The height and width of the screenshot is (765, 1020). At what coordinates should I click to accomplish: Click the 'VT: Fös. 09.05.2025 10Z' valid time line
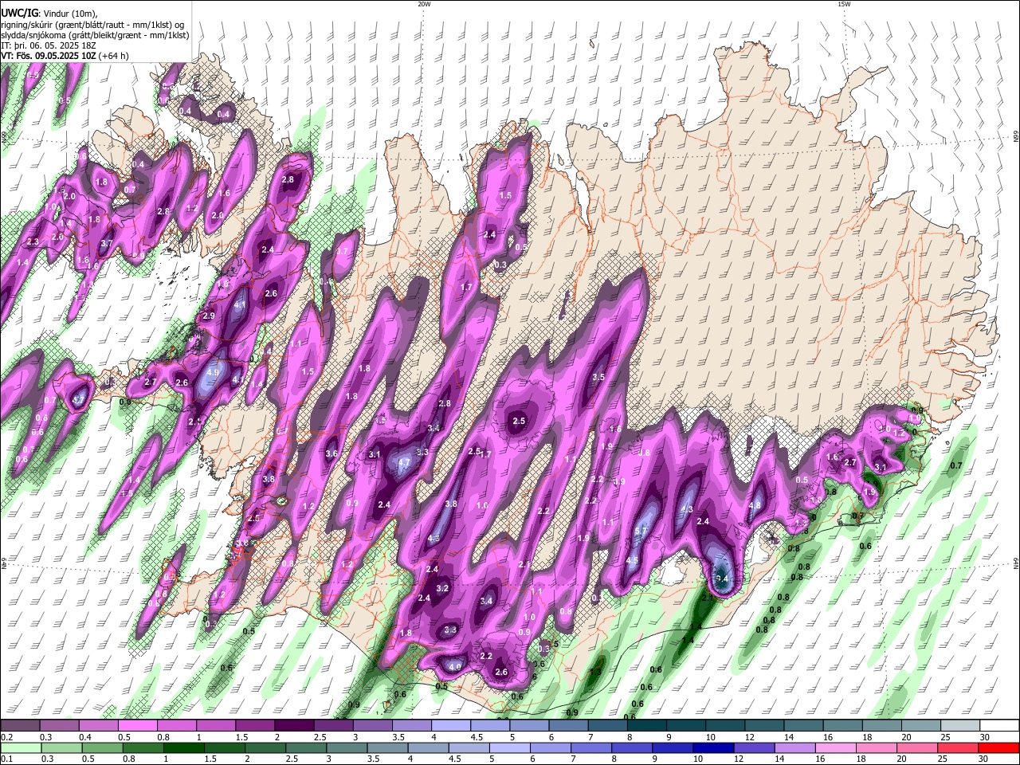(65, 56)
